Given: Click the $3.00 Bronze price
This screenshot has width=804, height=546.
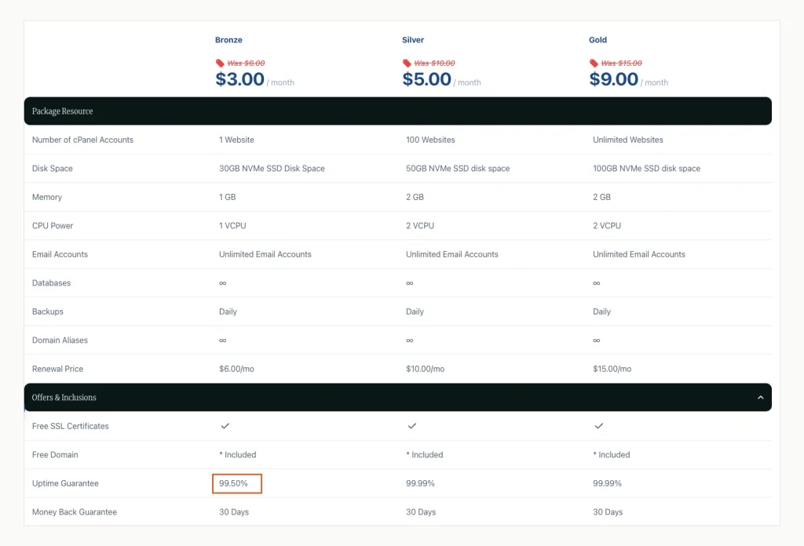Looking at the screenshot, I should 240,79.
